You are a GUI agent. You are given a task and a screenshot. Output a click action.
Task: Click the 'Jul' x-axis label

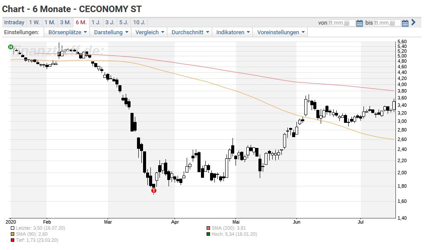pyautogui.click(x=360, y=222)
